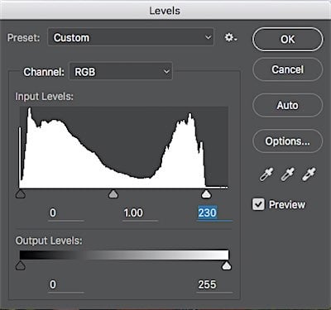Viewport: 331px width, 310px height.
Task: Open the preset options gear menu
Action: tap(231, 37)
